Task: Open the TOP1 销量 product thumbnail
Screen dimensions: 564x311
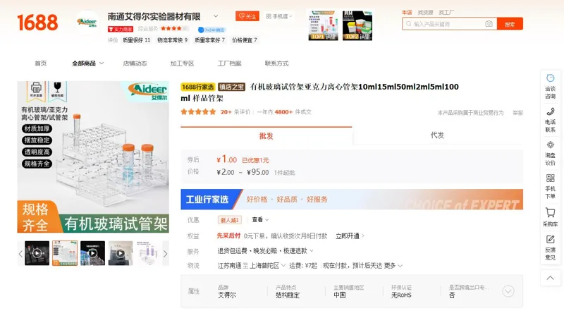Action: [x=323, y=25]
